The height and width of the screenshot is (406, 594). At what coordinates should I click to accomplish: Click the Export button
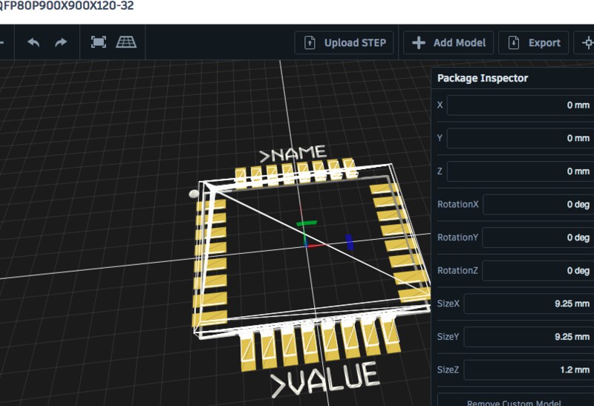[533, 42]
